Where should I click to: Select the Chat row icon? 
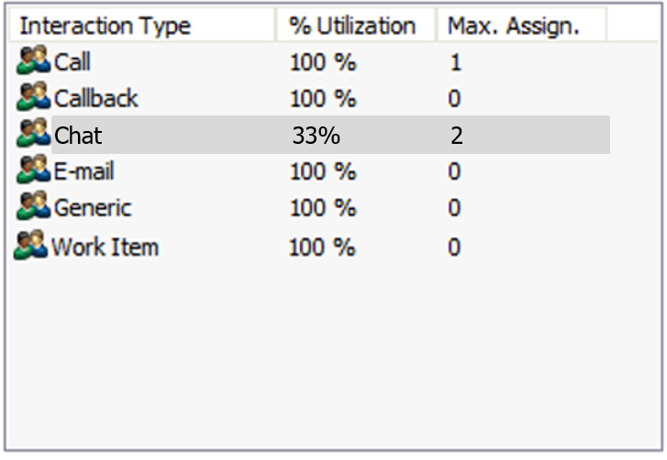click(33, 135)
